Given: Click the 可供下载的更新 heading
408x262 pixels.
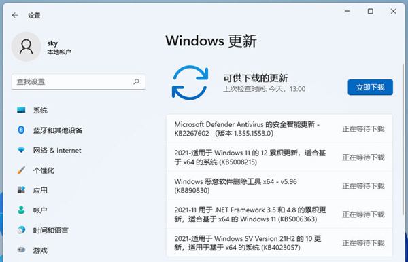Looking at the screenshot, I should 256,78.
